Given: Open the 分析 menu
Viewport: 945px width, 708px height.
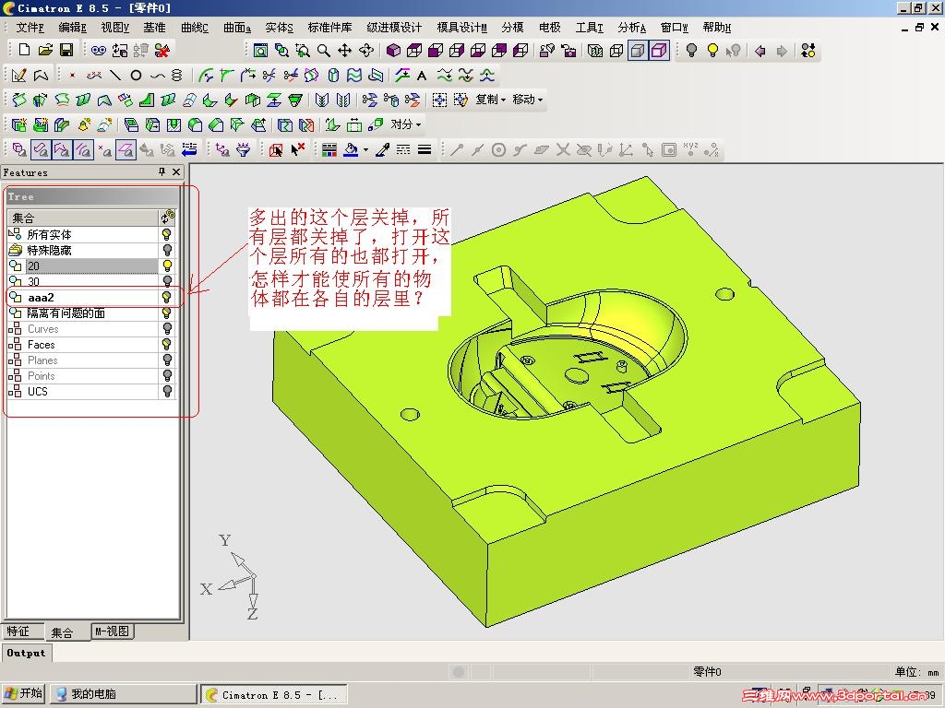Looking at the screenshot, I should [x=631, y=27].
